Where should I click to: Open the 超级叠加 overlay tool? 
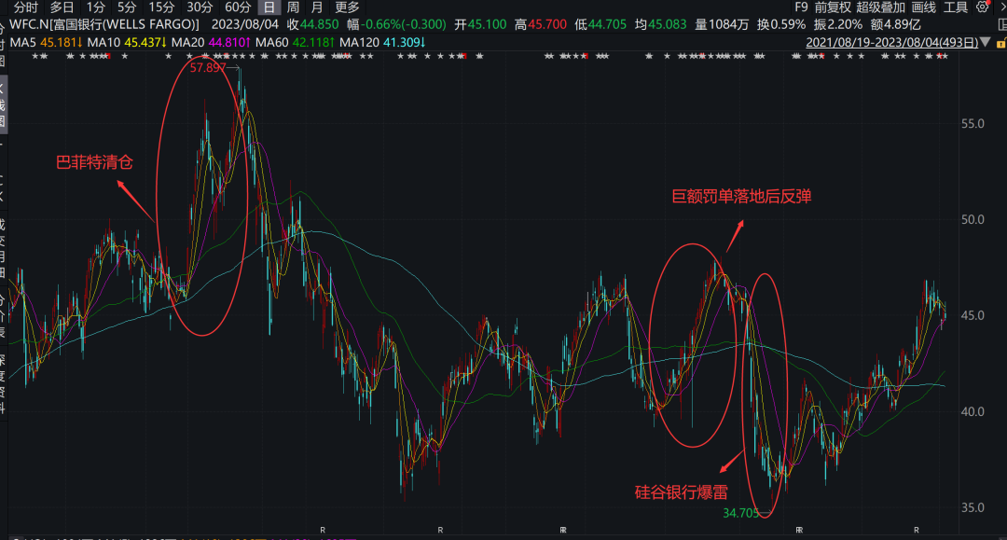(x=880, y=7)
